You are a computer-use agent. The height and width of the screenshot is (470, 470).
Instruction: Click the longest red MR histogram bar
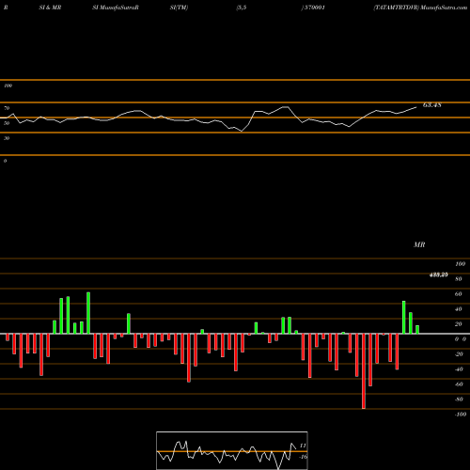[364, 371]
